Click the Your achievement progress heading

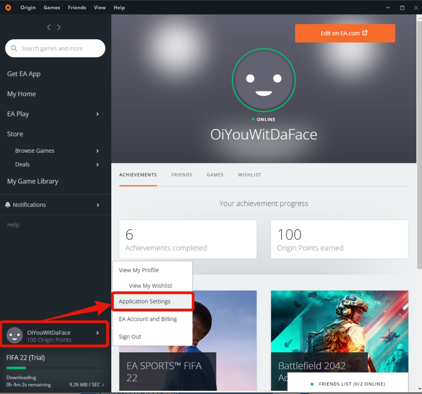pyautogui.click(x=264, y=203)
